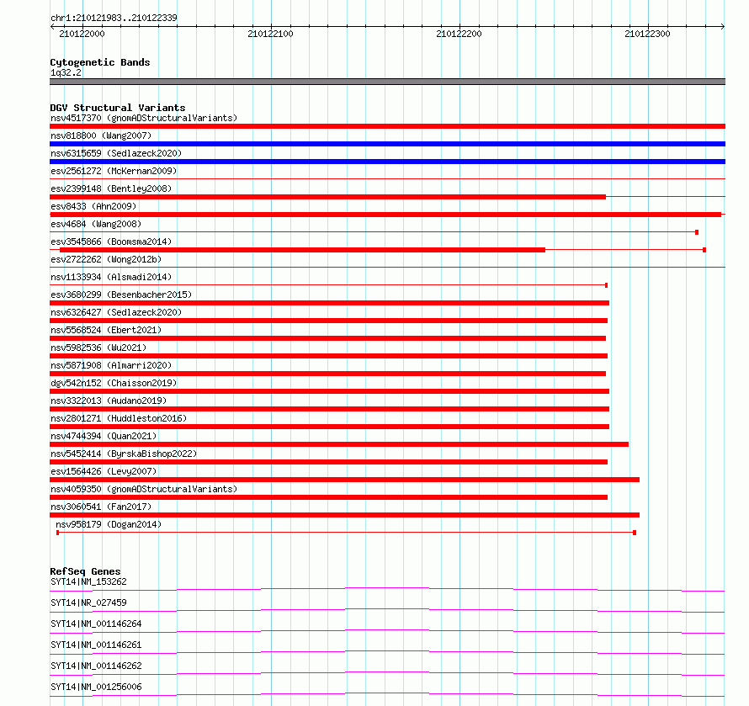Click the 210122000 ruler position label
749x706 pixels.
(x=82, y=34)
